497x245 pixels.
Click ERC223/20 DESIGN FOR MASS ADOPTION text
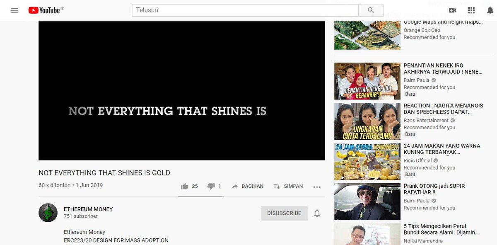click(x=116, y=240)
